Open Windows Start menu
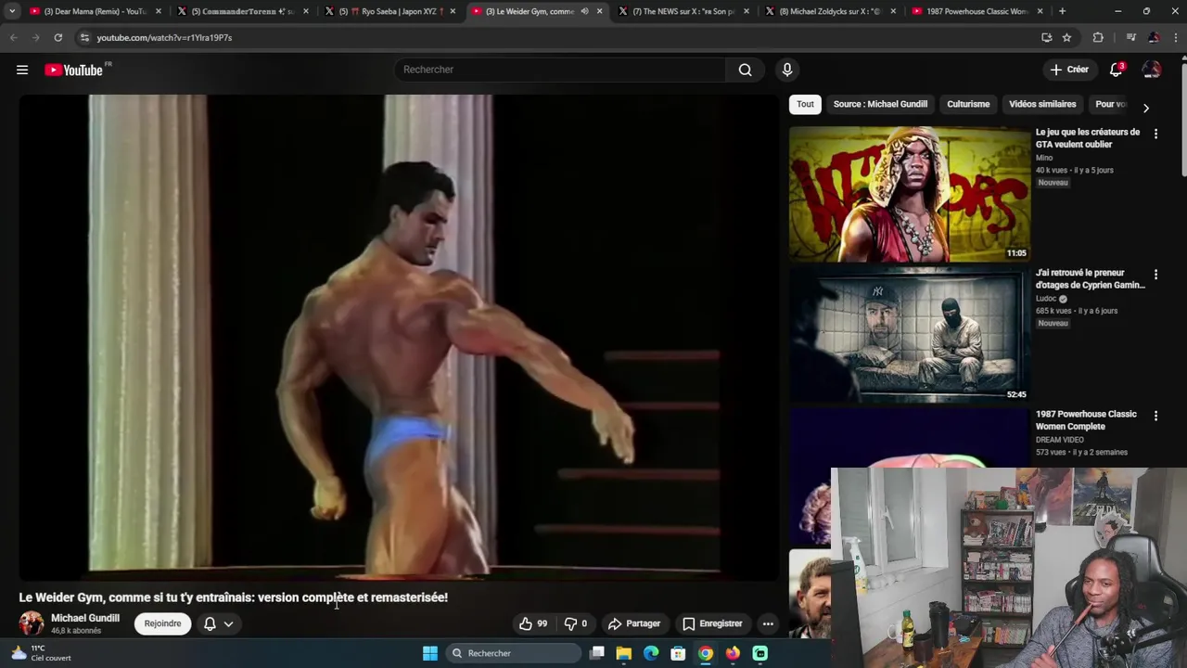This screenshot has height=668, width=1187. click(430, 653)
